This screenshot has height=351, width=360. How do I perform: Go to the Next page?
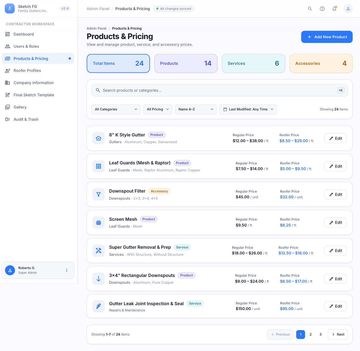(338, 334)
